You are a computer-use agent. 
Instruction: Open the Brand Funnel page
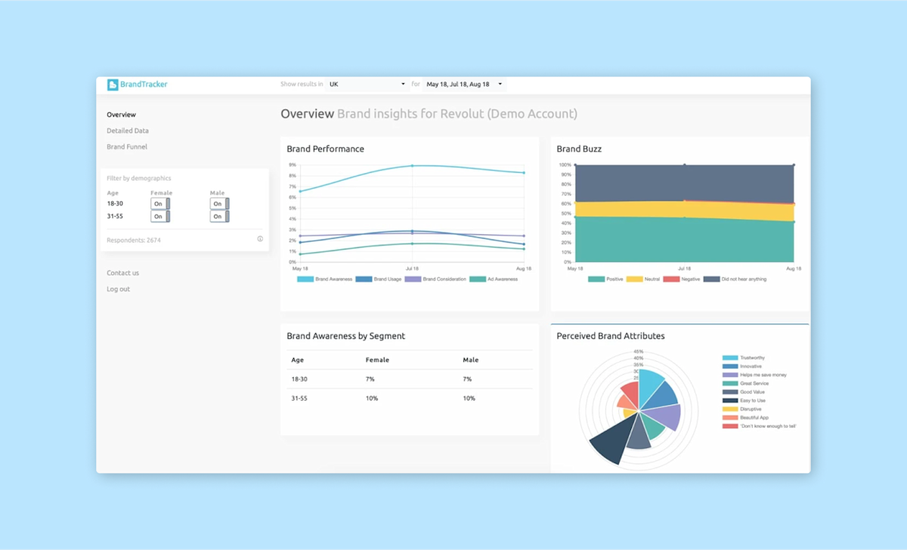coord(126,147)
